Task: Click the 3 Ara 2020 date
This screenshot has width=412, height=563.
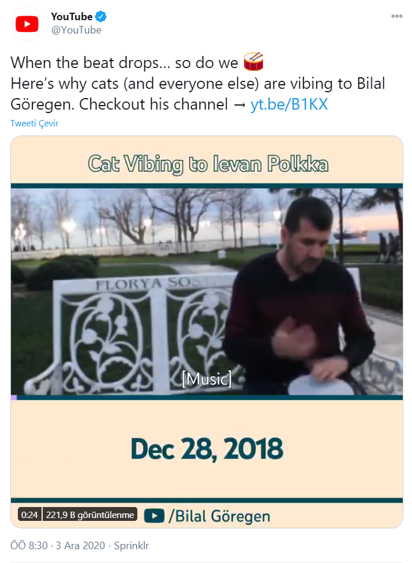Action: point(80,546)
